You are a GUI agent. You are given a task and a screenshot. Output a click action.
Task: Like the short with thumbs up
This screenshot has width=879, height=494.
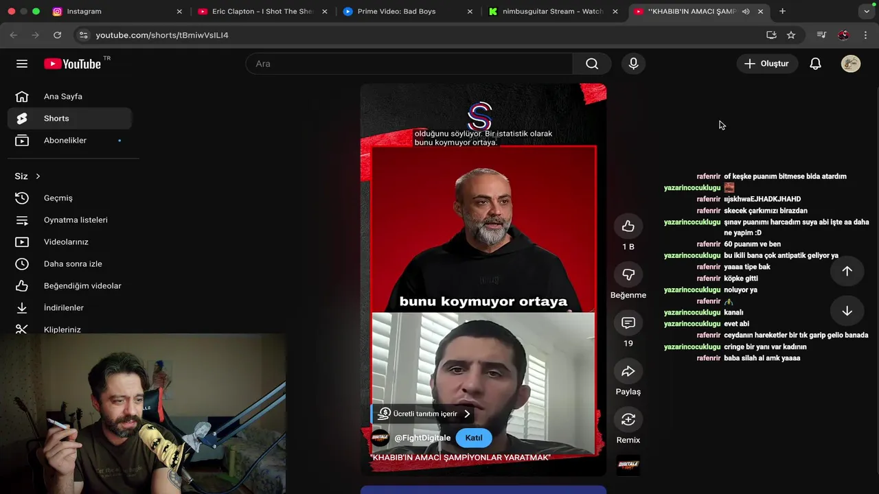click(x=628, y=226)
